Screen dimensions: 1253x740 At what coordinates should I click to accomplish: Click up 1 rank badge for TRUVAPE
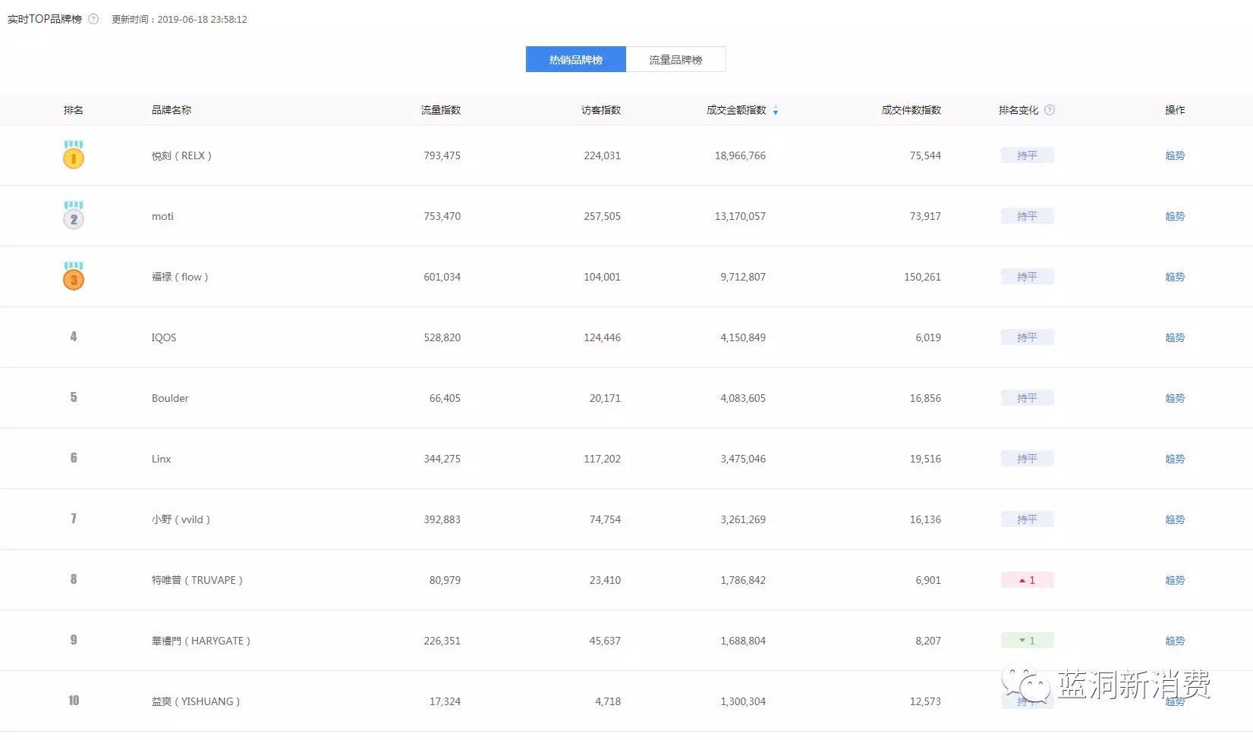[1027, 580]
